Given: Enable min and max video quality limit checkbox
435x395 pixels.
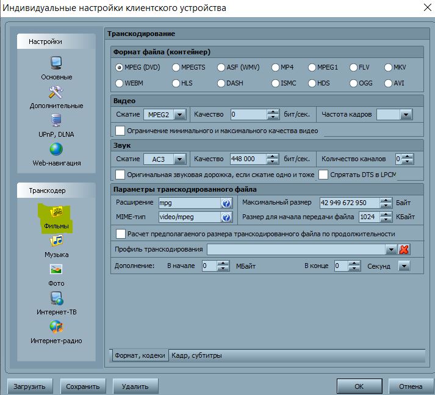Looking at the screenshot, I should coord(120,130).
